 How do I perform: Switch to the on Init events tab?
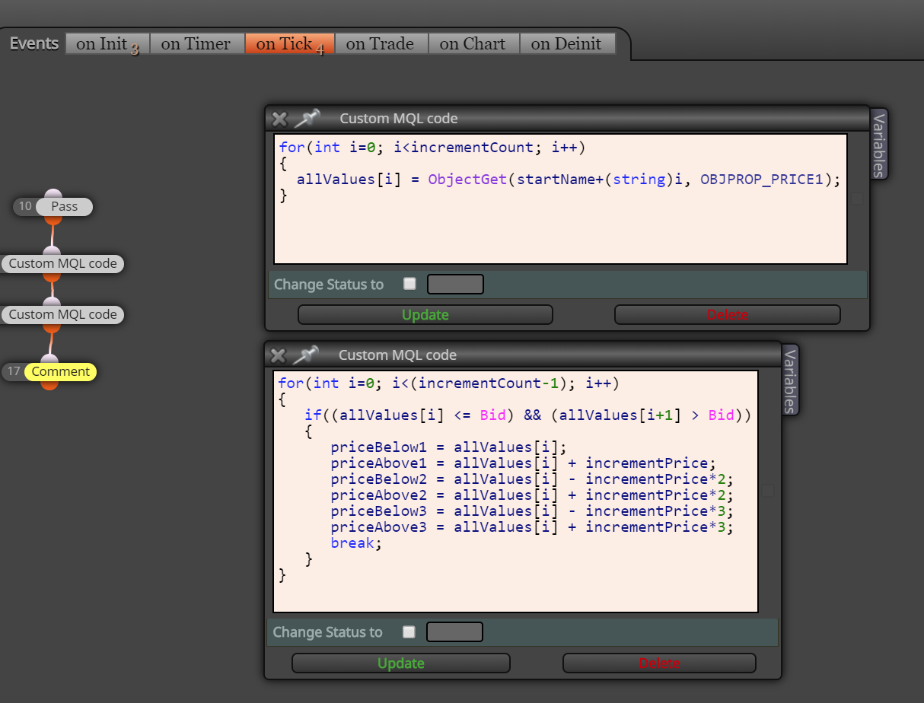point(107,44)
